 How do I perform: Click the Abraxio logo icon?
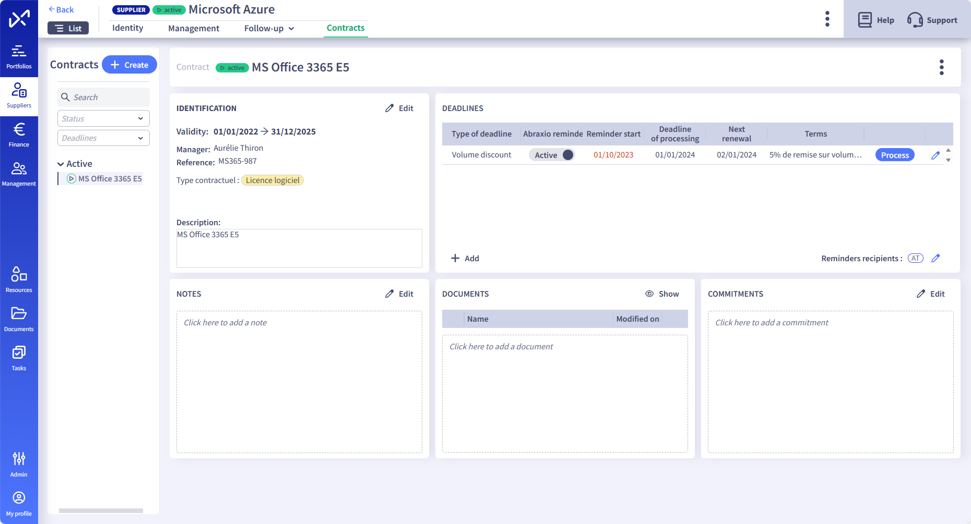pyautogui.click(x=19, y=19)
